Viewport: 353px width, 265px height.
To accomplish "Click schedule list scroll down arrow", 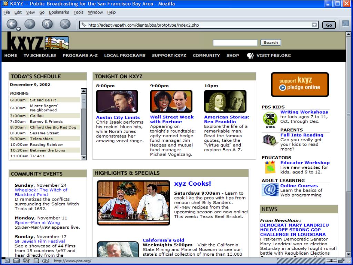I will click(83, 157).
